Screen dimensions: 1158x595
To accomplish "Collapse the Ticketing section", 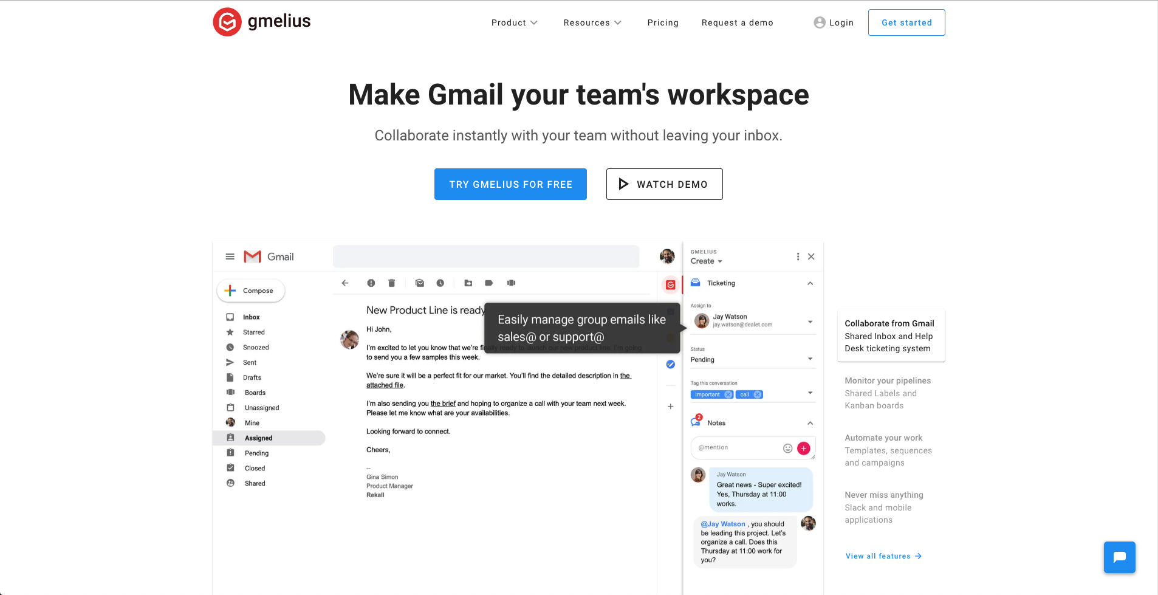I will point(810,283).
